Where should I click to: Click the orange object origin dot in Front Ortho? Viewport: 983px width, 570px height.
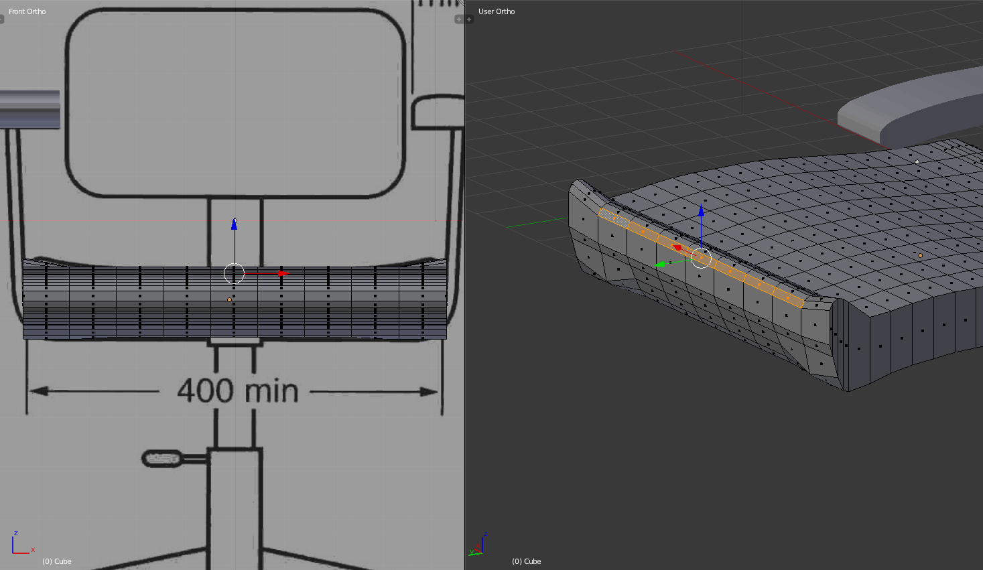pos(229,299)
